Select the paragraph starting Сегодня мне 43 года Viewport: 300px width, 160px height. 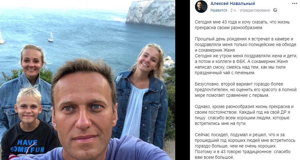[x=242, y=25]
